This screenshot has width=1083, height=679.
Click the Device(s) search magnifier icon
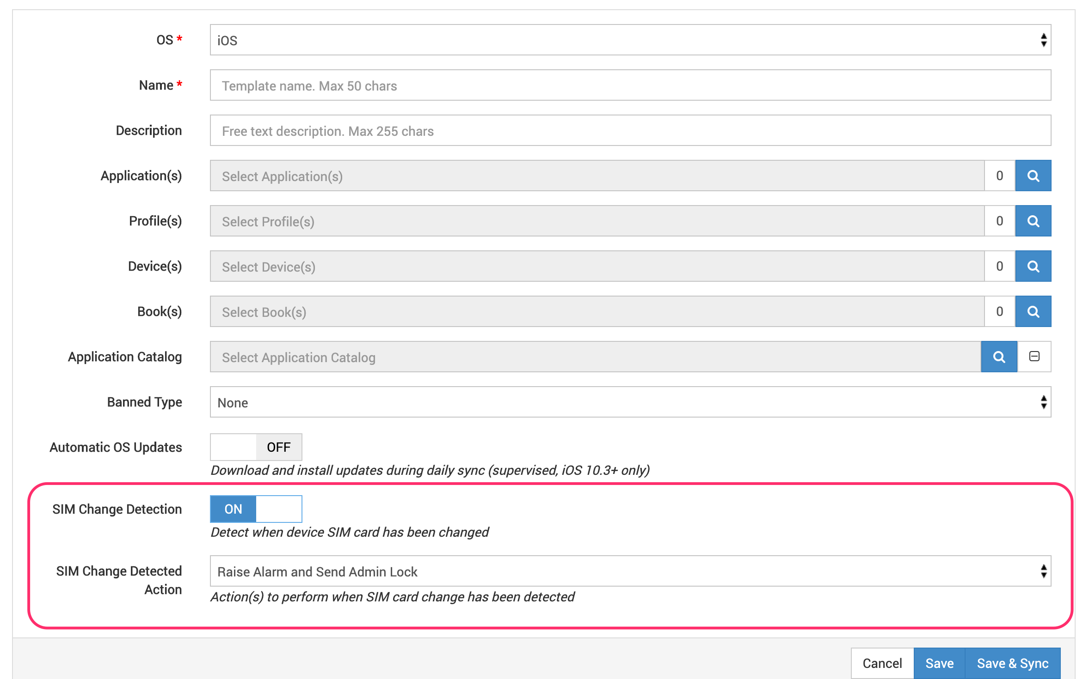[x=1033, y=267]
